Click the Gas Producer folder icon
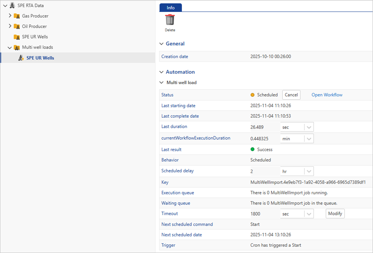This screenshot has height=253, width=373. (x=16, y=16)
